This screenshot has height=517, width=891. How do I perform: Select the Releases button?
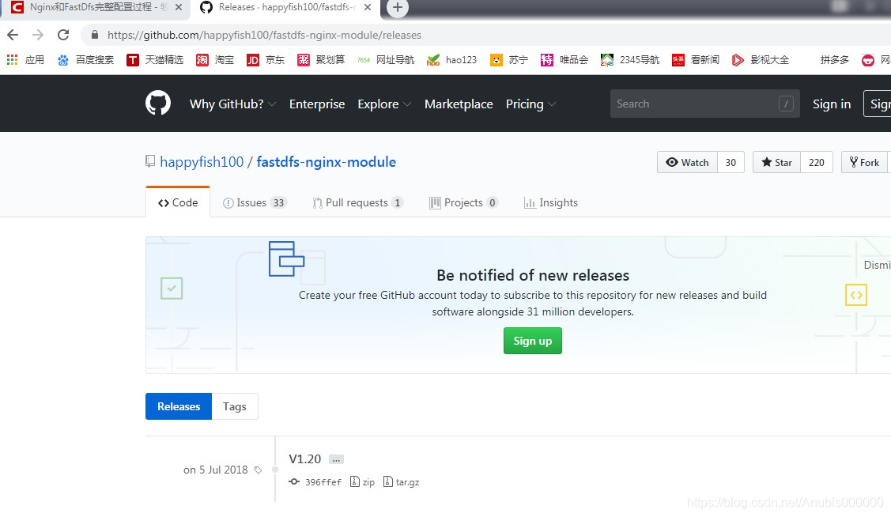click(179, 406)
